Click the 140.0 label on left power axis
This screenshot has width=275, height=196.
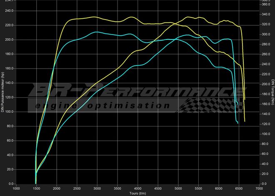point(9,83)
